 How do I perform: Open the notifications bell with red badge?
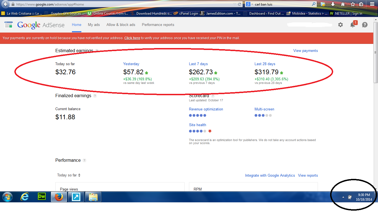coord(353,25)
